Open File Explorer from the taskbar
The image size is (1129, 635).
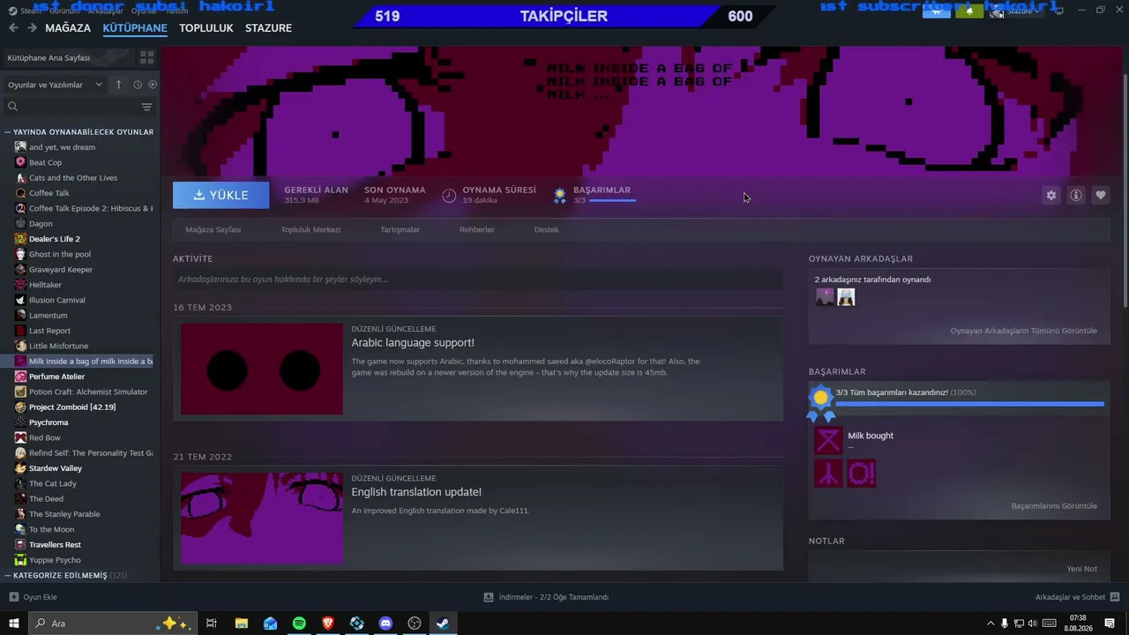point(241,624)
